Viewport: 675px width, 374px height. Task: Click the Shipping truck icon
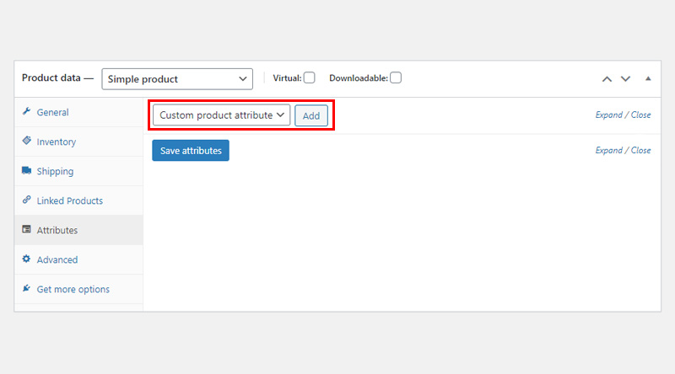[x=26, y=170]
